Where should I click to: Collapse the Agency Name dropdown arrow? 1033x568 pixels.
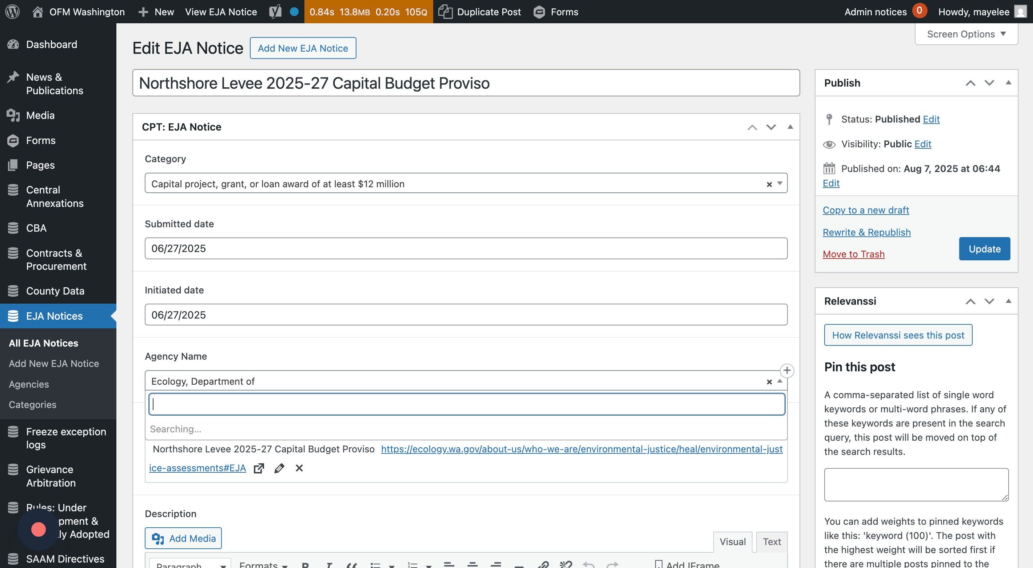[x=779, y=381]
